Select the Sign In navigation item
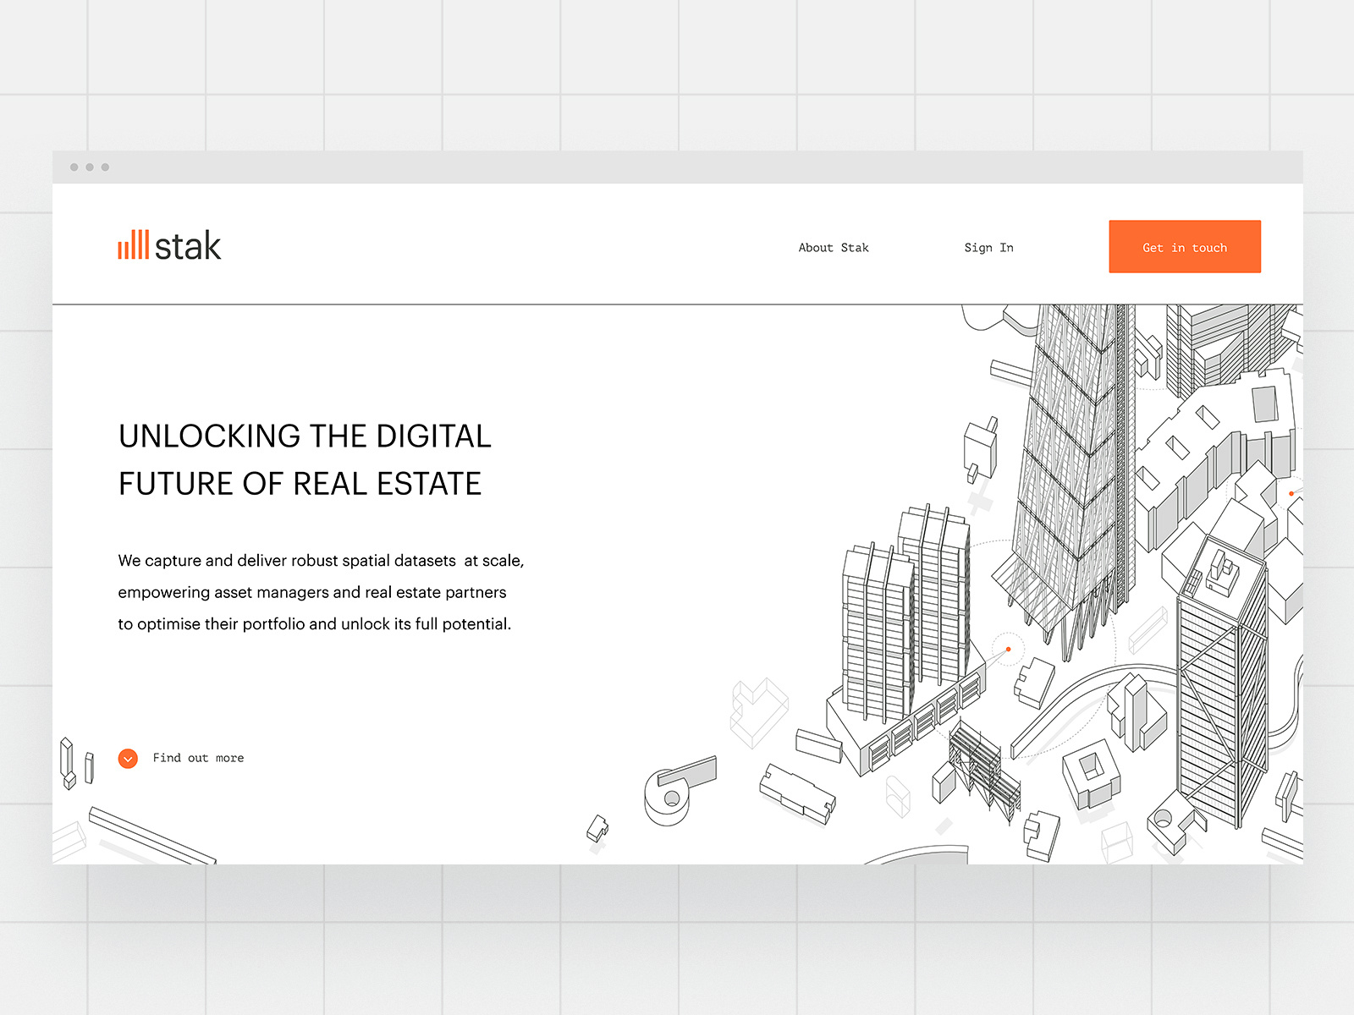 point(988,248)
